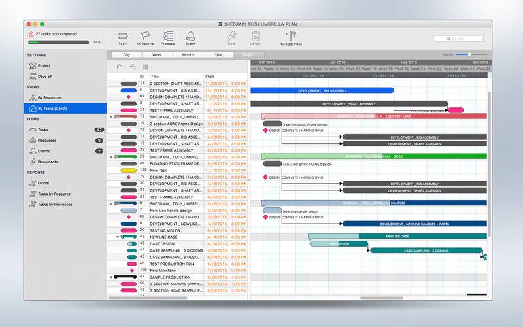Click the Search field

458,39
